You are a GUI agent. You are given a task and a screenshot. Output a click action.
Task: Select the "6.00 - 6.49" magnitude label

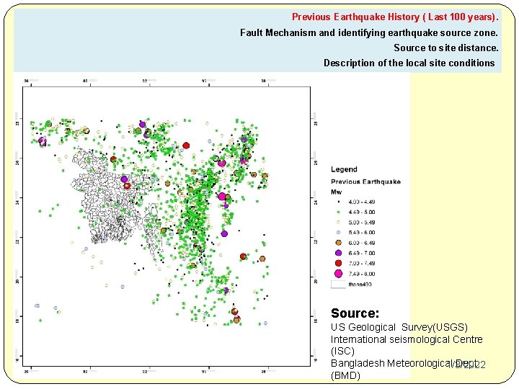pyautogui.click(x=361, y=243)
